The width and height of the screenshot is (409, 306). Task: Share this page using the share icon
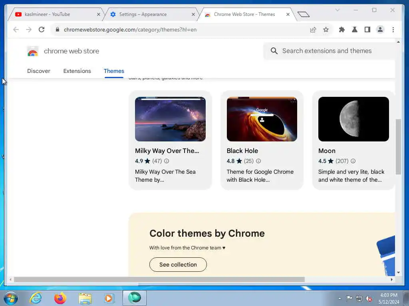coord(313,29)
